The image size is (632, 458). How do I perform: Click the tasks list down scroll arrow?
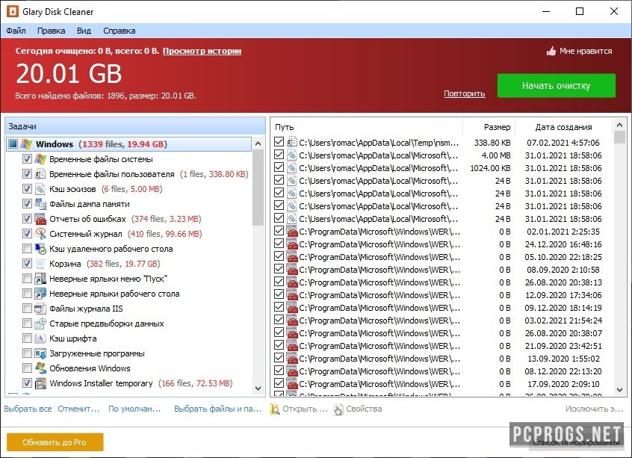click(x=258, y=389)
